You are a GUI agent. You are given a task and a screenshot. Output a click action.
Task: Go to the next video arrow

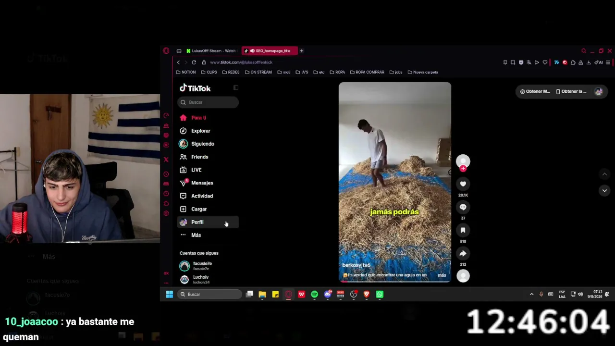[604, 191]
